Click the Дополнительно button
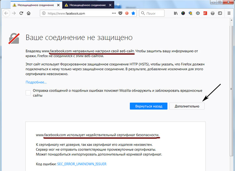The height and width of the screenshot is (171, 235). (x=187, y=106)
